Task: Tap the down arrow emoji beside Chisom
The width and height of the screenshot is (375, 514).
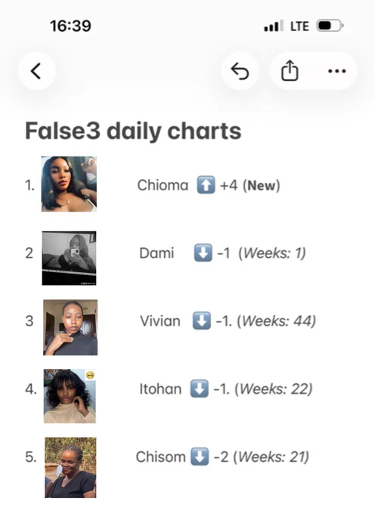Action: (x=200, y=457)
